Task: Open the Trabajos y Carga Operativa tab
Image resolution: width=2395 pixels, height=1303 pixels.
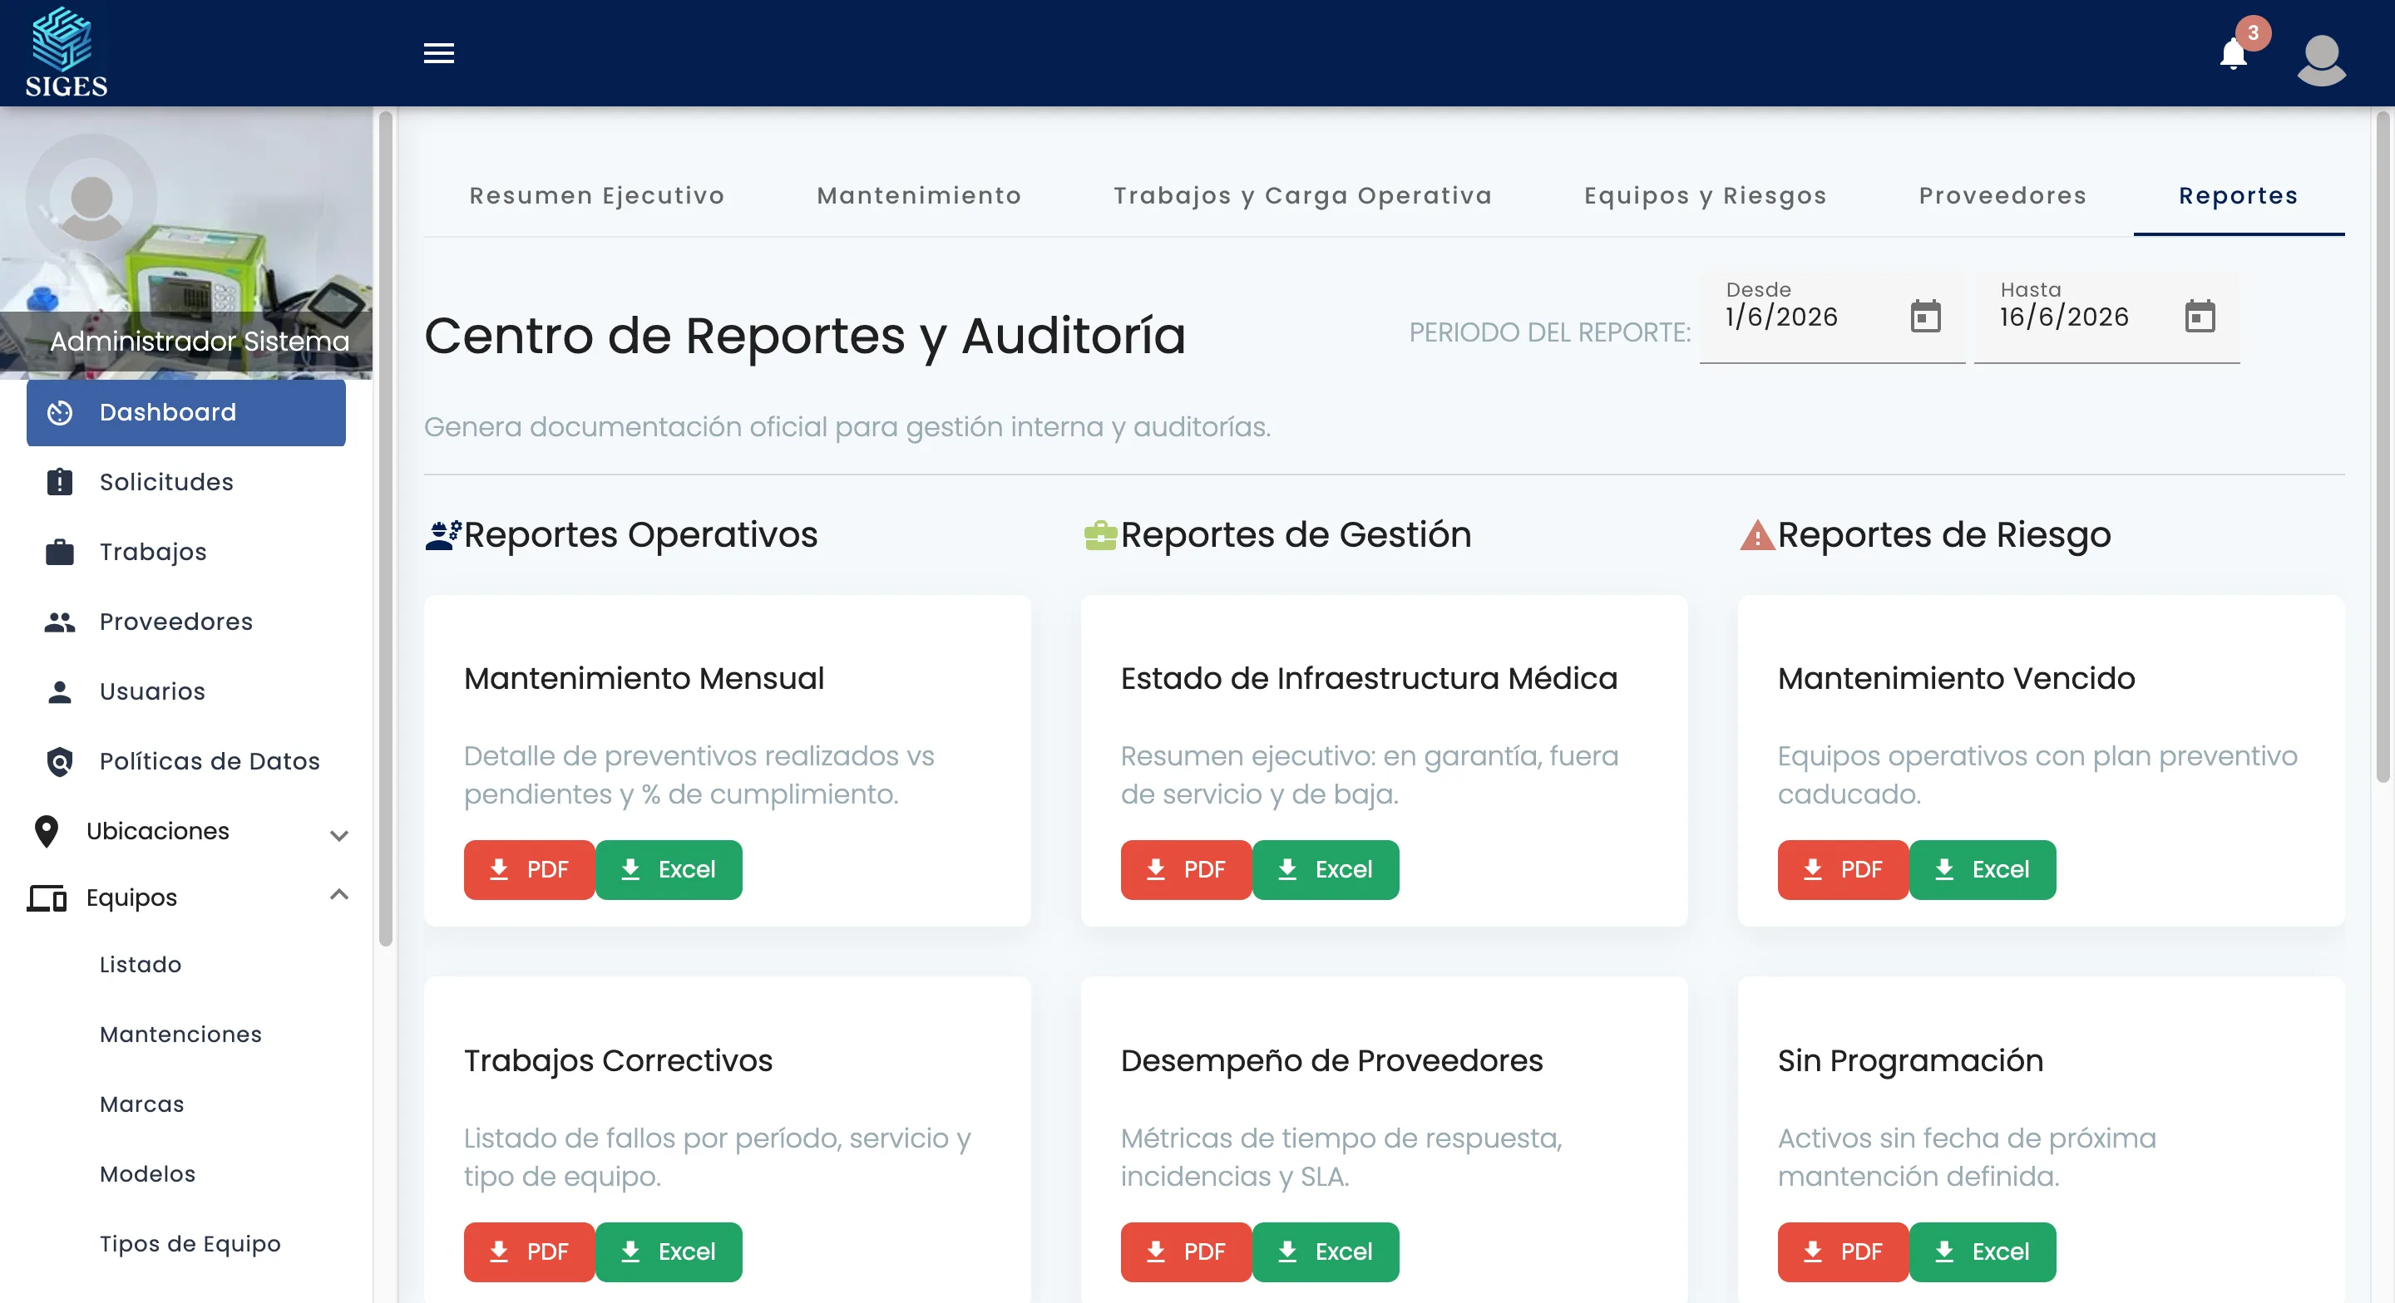Action: [x=1302, y=195]
